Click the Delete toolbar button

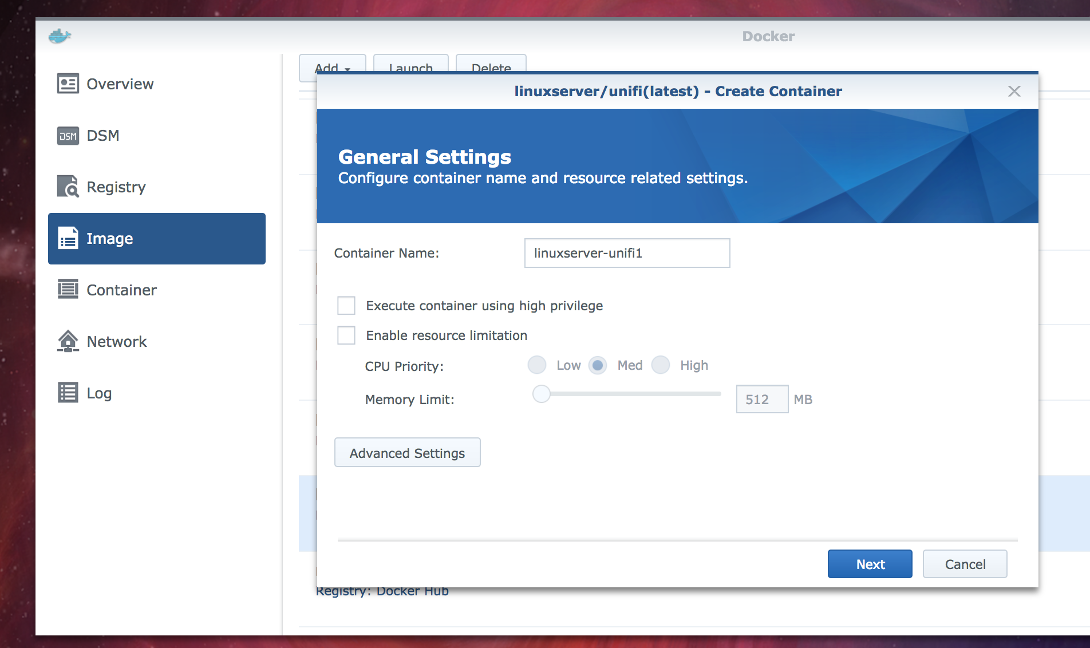(x=491, y=64)
